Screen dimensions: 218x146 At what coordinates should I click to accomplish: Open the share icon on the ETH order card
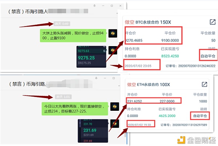204,84
